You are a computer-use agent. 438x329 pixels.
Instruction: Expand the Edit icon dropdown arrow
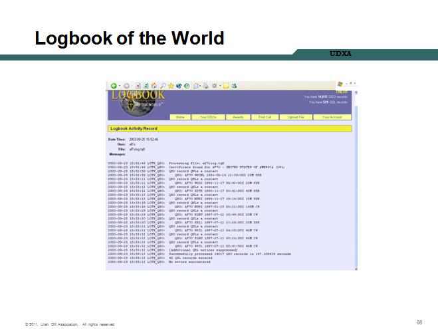(220, 86)
